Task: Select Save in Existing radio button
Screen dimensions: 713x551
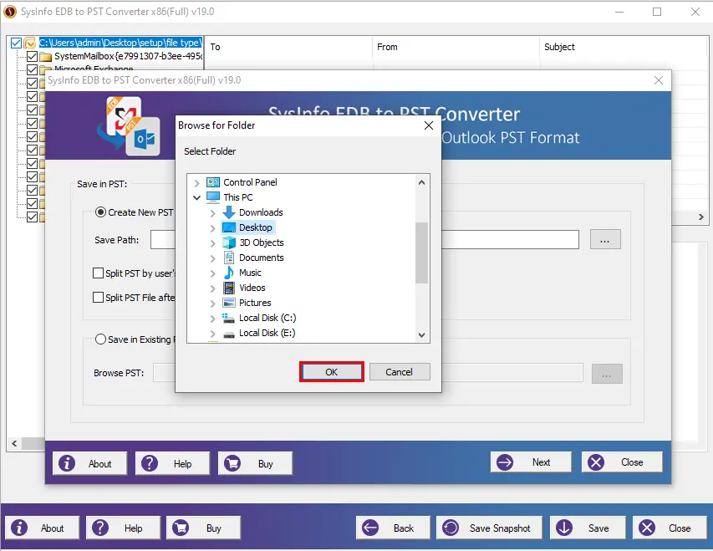Action: 100,339
